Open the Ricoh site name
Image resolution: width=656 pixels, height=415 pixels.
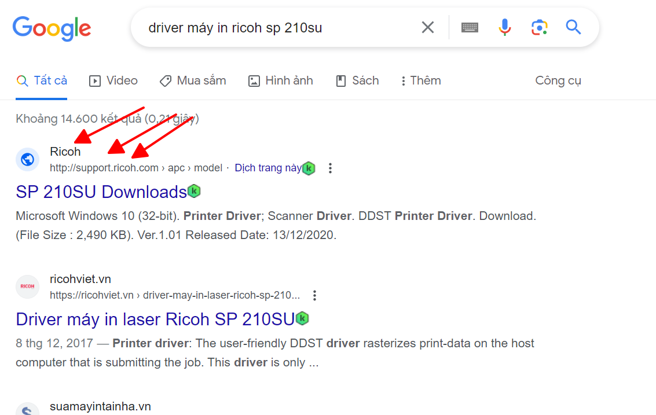65,152
